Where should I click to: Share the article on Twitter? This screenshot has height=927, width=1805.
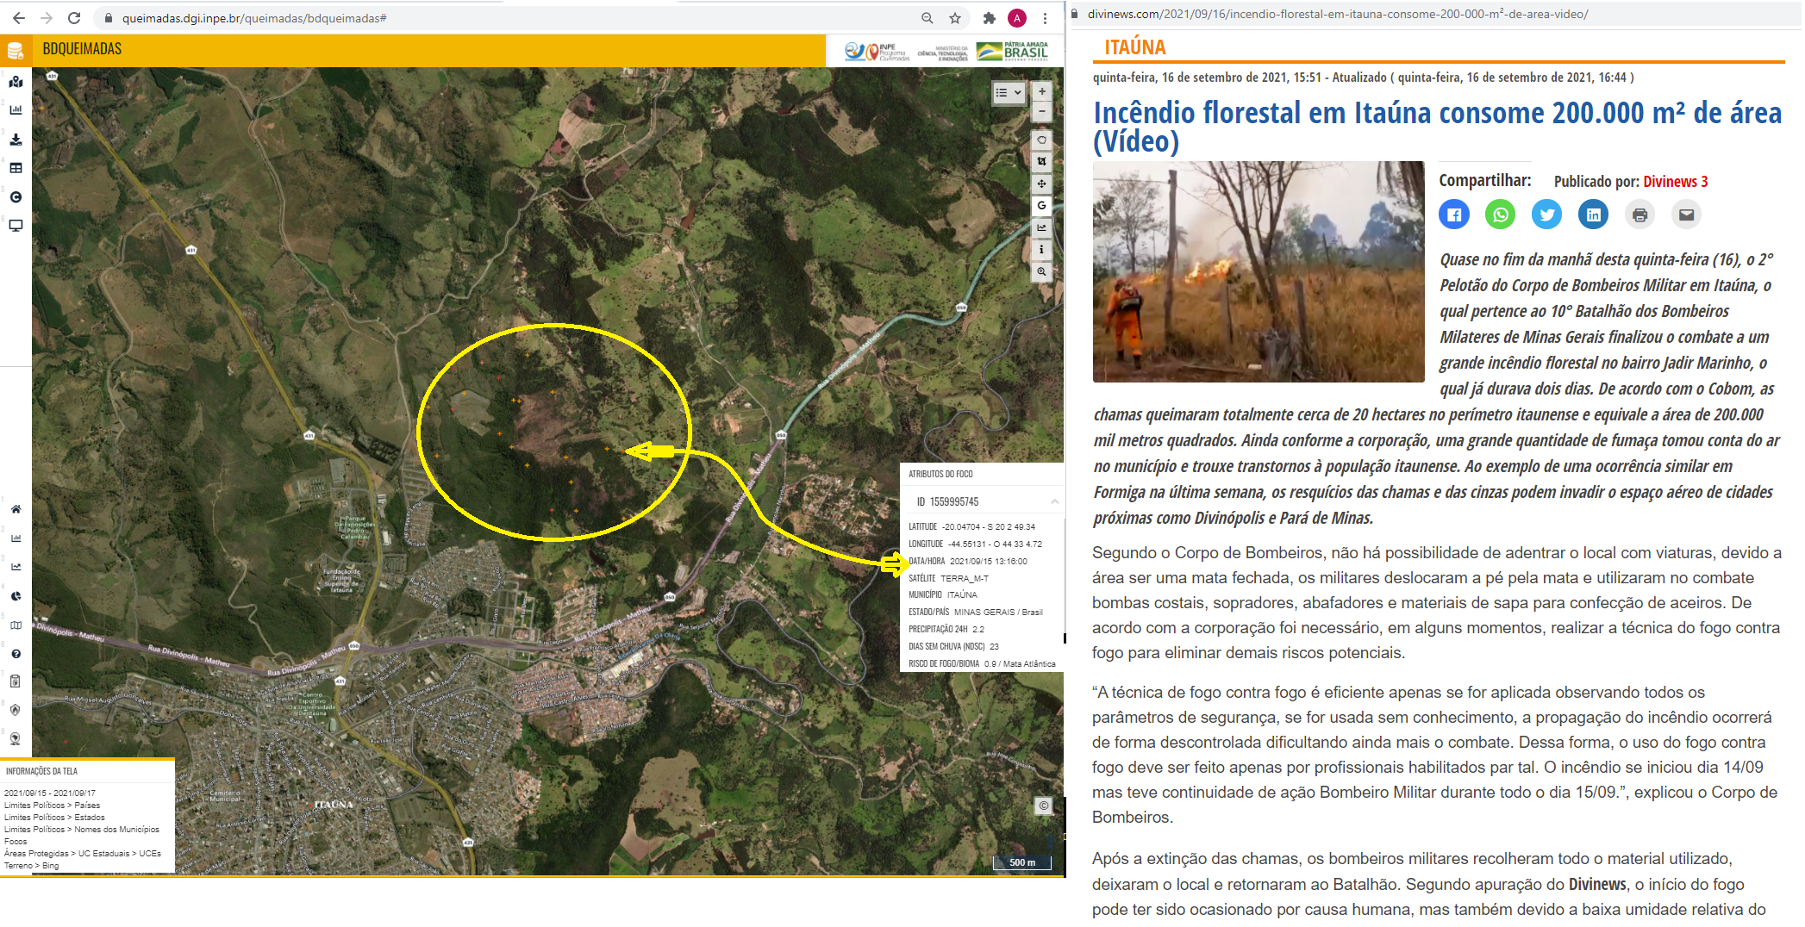click(1547, 215)
